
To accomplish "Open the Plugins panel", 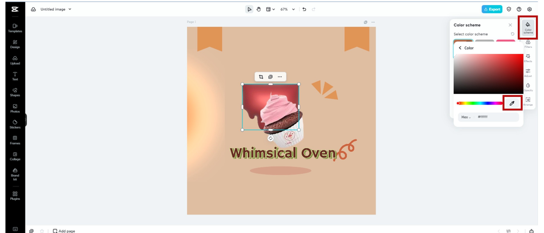I will (x=15, y=195).
